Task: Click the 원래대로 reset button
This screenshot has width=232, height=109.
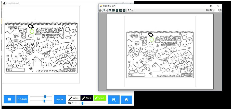Action: click(60, 99)
